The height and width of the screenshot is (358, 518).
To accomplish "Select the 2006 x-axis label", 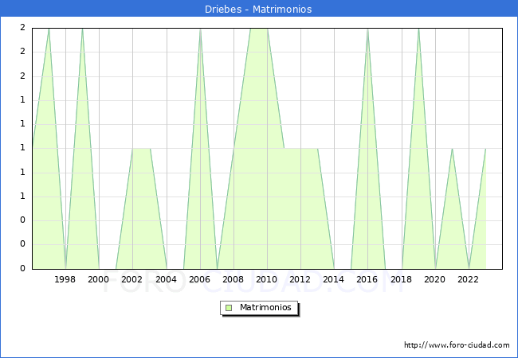I will click(199, 279).
